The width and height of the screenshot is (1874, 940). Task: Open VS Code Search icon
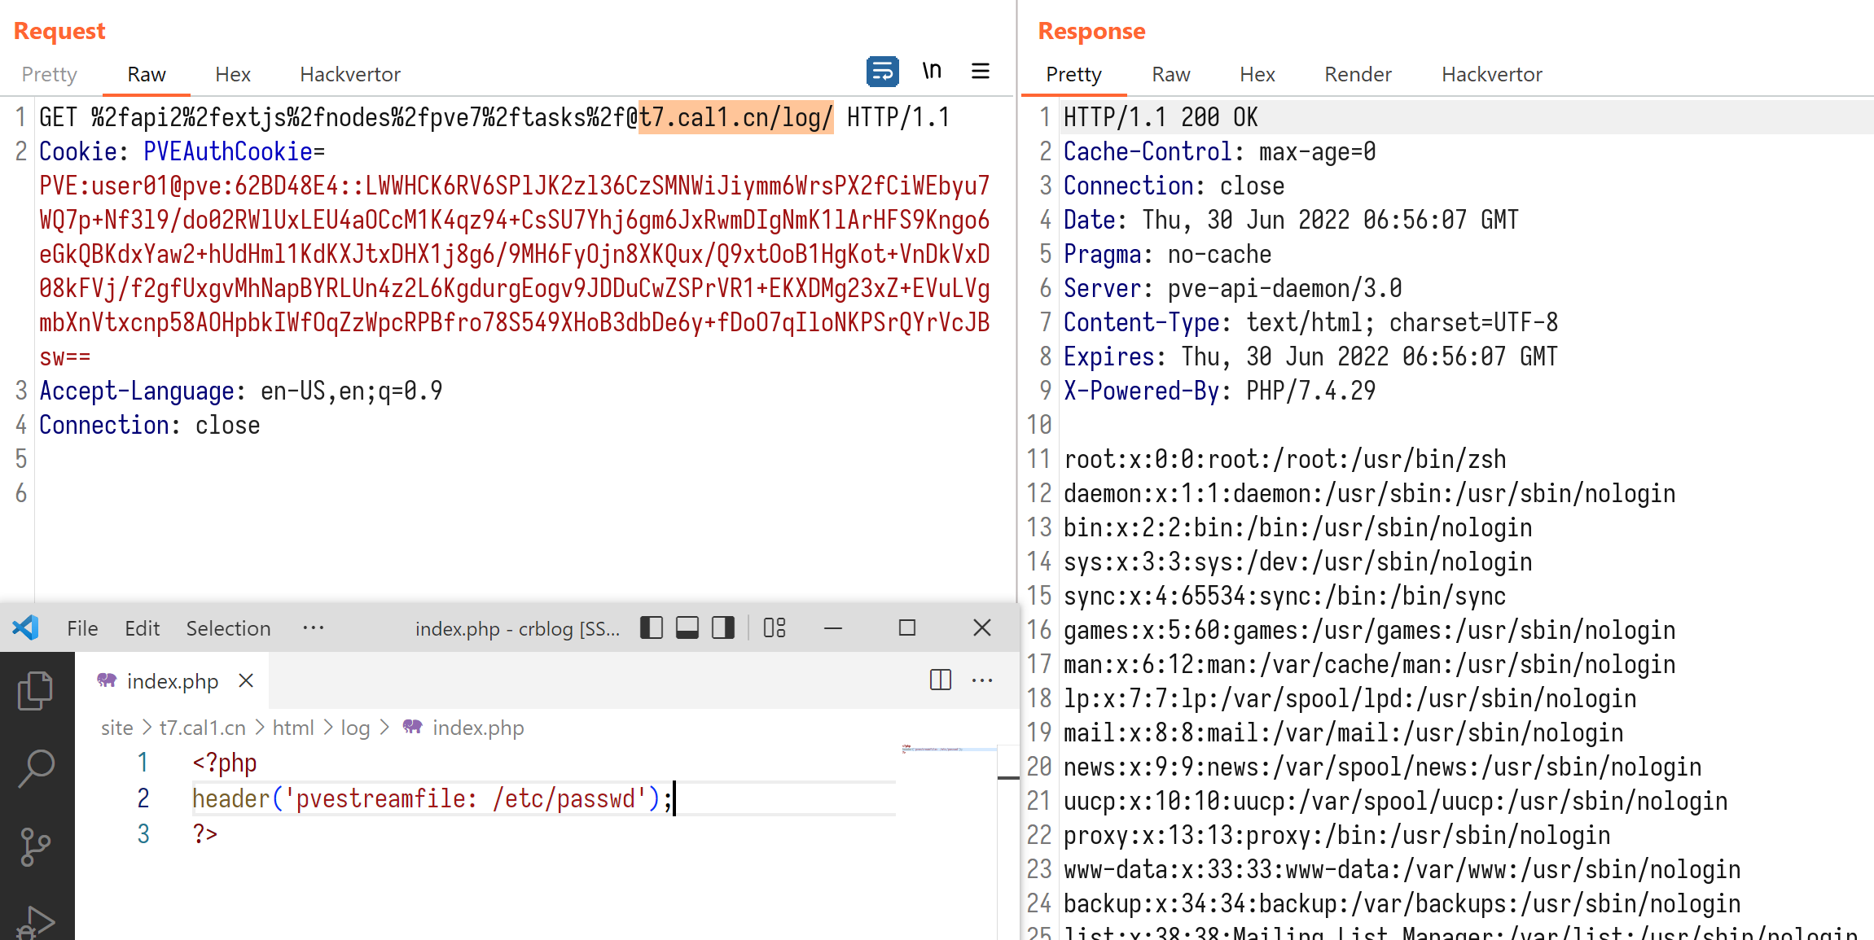tap(36, 767)
